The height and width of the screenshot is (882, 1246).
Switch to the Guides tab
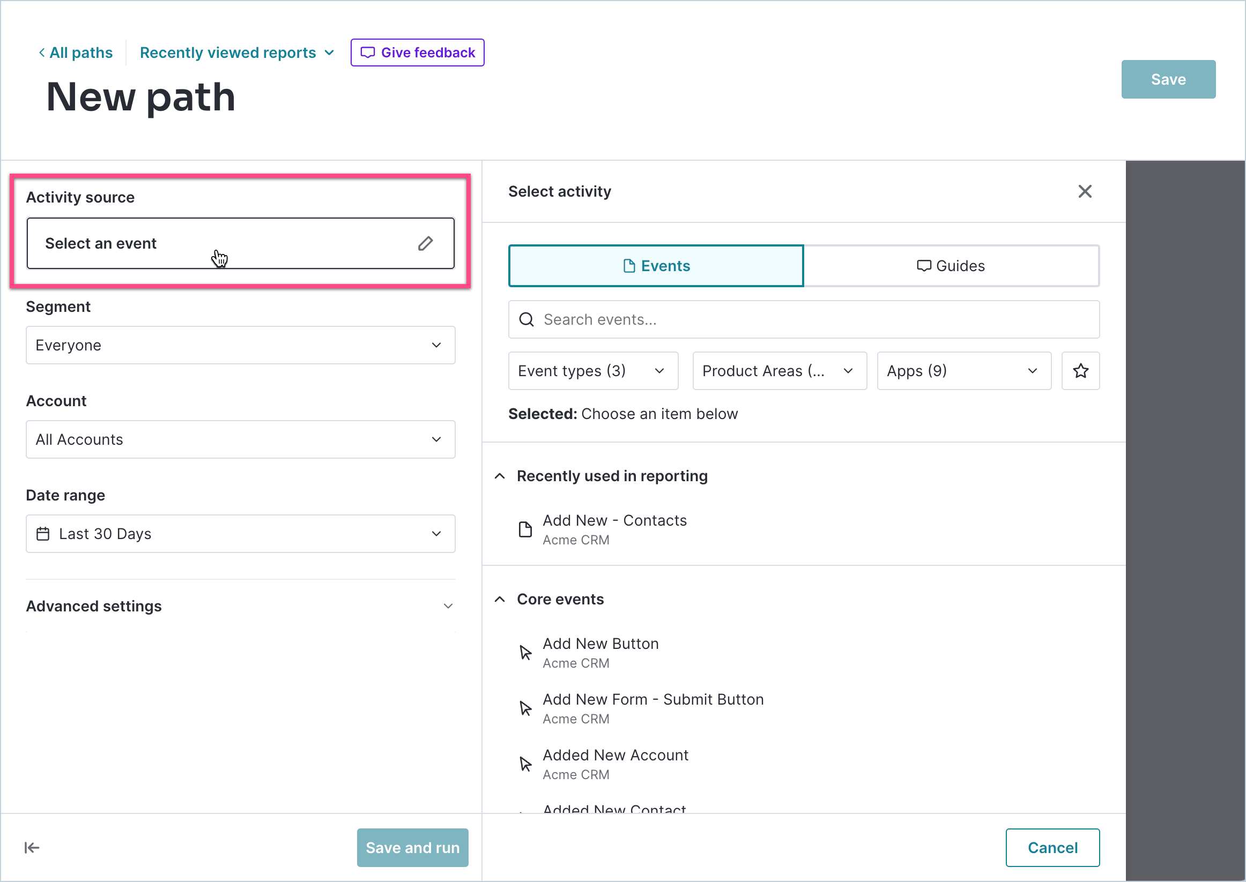coord(951,266)
